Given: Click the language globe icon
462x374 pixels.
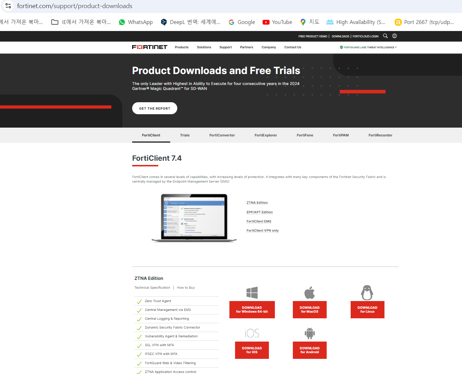Looking at the screenshot, I should coord(394,36).
